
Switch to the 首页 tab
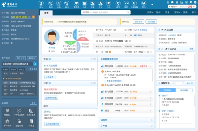click(46, 13)
